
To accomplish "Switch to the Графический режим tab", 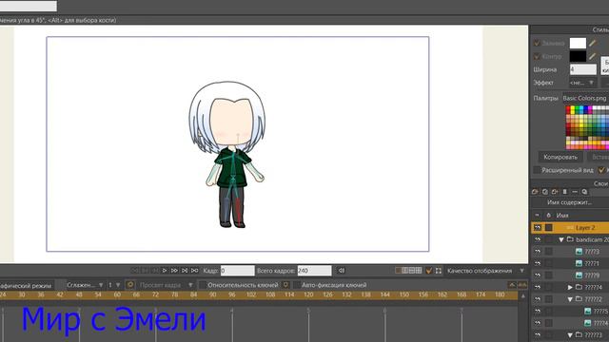I will (26, 285).
